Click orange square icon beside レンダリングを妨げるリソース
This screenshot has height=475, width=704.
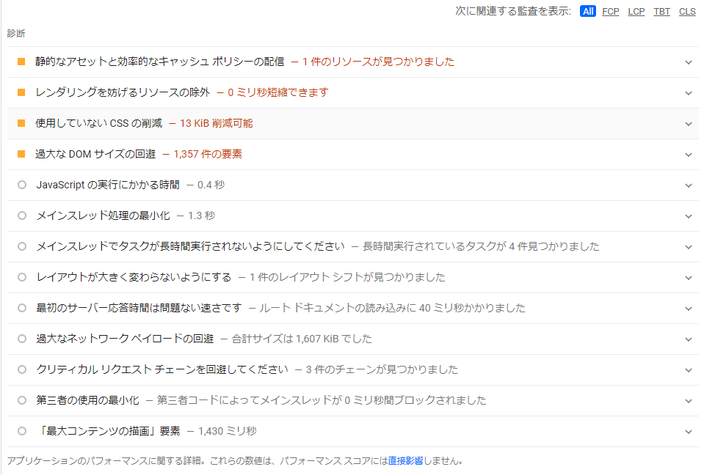tap(21, 92)
